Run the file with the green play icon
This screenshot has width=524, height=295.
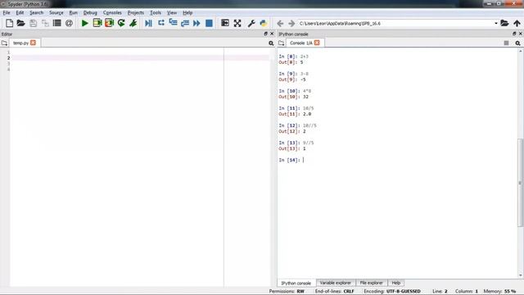tap(85, 23)
